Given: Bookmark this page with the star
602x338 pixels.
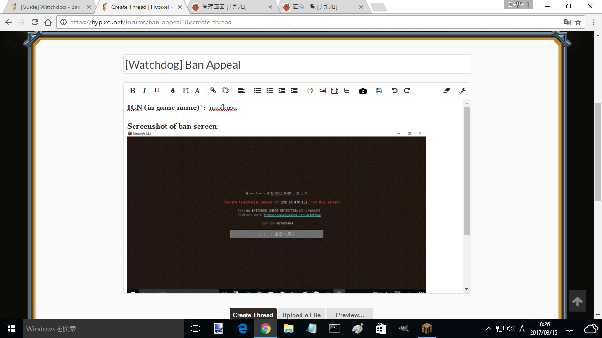Looking at the screenshot, I should [x=578, y=22].
